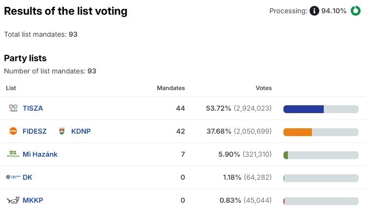Click the TISZA party logo icon
Image resolution: width=366 pixels, height=213 pixels.
[13, 108]
